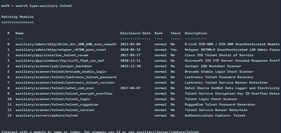Click the Juniper SSH Backdoor Scanner description

tap(213, 66)
